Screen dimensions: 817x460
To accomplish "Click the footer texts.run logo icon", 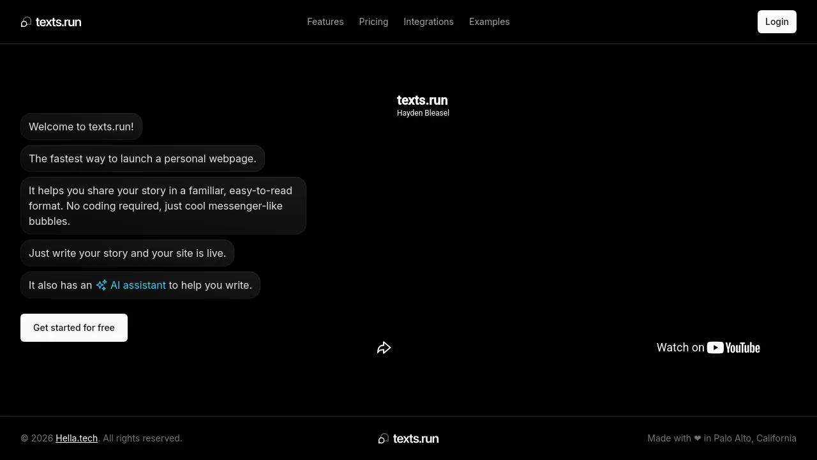I will 384,438.
